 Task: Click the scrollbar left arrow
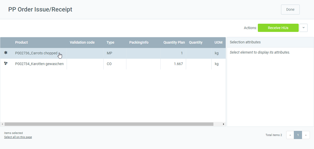coord(2,124)
